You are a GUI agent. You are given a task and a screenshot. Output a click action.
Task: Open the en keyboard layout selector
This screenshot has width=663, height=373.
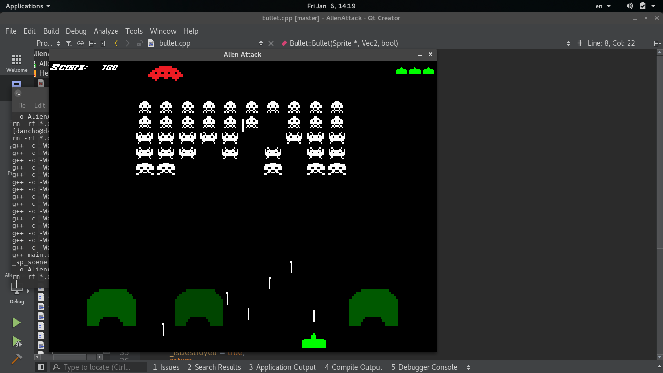coord(603,6)
